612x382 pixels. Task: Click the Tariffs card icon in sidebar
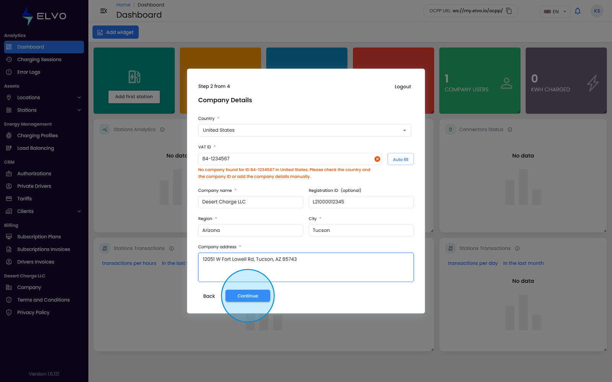tap(9, 199)
